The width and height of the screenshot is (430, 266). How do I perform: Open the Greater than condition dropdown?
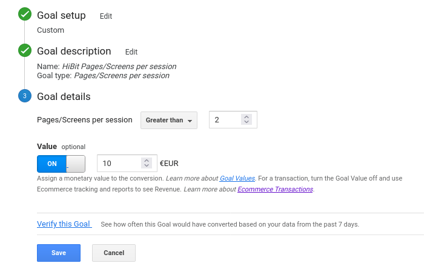click(169, 120)
